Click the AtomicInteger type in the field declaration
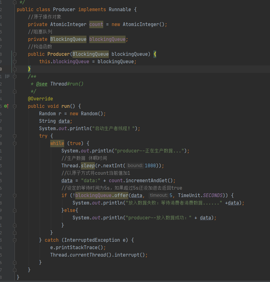 click(68, 24)
